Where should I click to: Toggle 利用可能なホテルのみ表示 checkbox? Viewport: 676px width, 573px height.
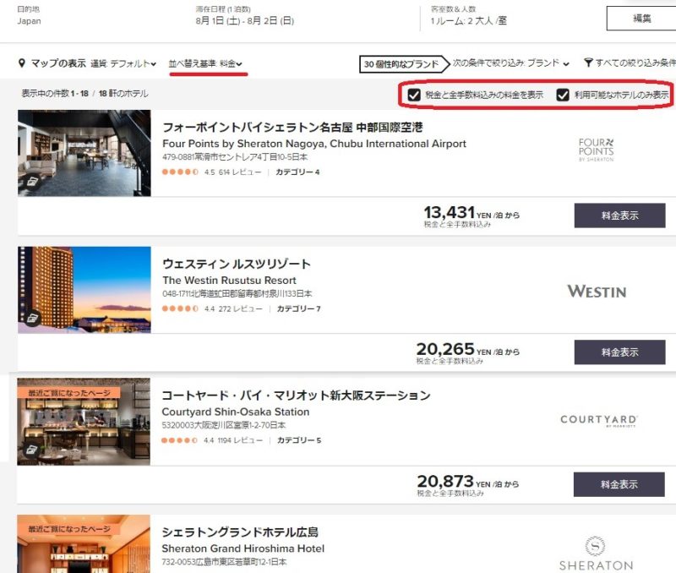(x=563, y=95)
